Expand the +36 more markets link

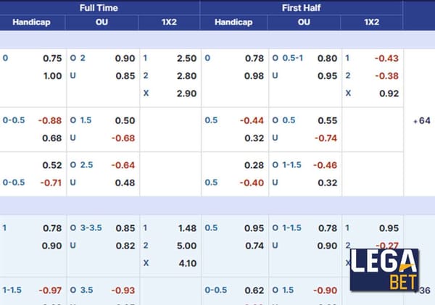pos(424,291)
